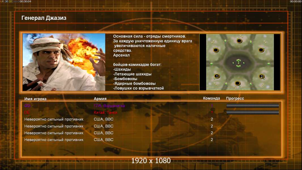Click the title 'Генерал Джазиз'
302x170 pixels.
44,18
